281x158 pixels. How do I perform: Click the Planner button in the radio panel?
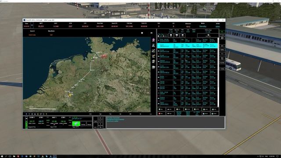[x=89, y=124]
